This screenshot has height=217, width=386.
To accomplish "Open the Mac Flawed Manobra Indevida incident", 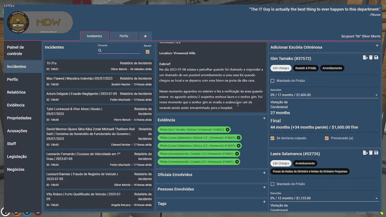I will coord(99,81).
